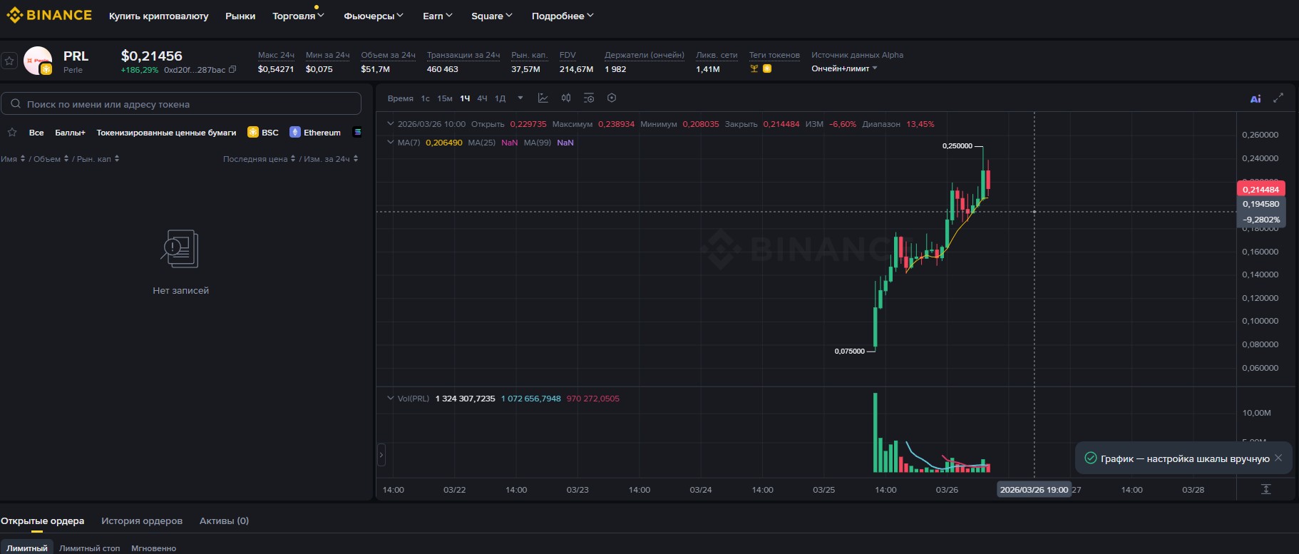
Task: Open the additional timeframes dropdown arrow
Action: pos(520,98)
